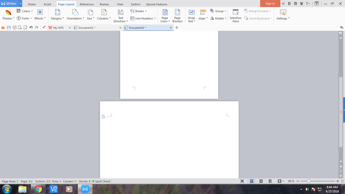Open a file from the quick access toolbar
This screenshot has height=194, width=345.
3,28
